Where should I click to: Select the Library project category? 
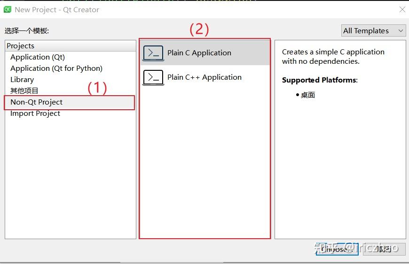(22, 80)
